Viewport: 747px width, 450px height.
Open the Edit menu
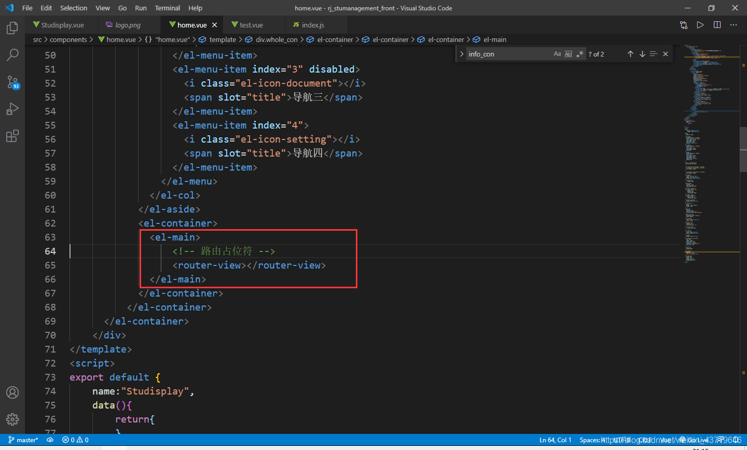(x=46, y=8)
